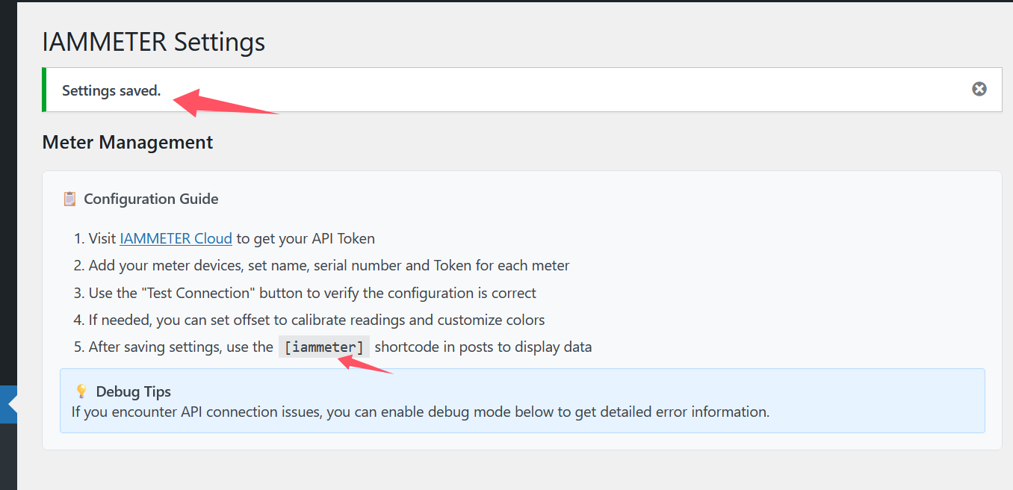Click the "IAMMETER Settings" page title

tap(154, 42)
